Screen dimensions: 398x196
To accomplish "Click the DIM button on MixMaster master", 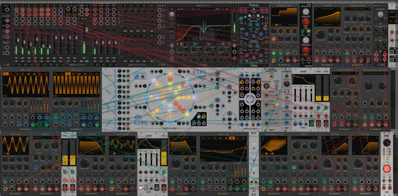I will tap(82, 61).
